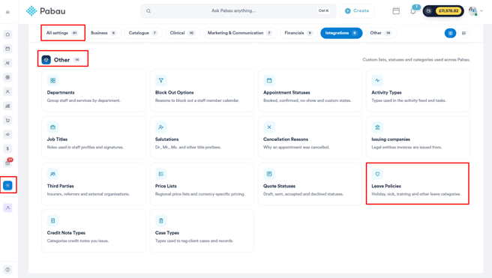Open the purple magic wand icon in the sidebar
The height and width of the screenshot is (278, 492).
(7, 208)
